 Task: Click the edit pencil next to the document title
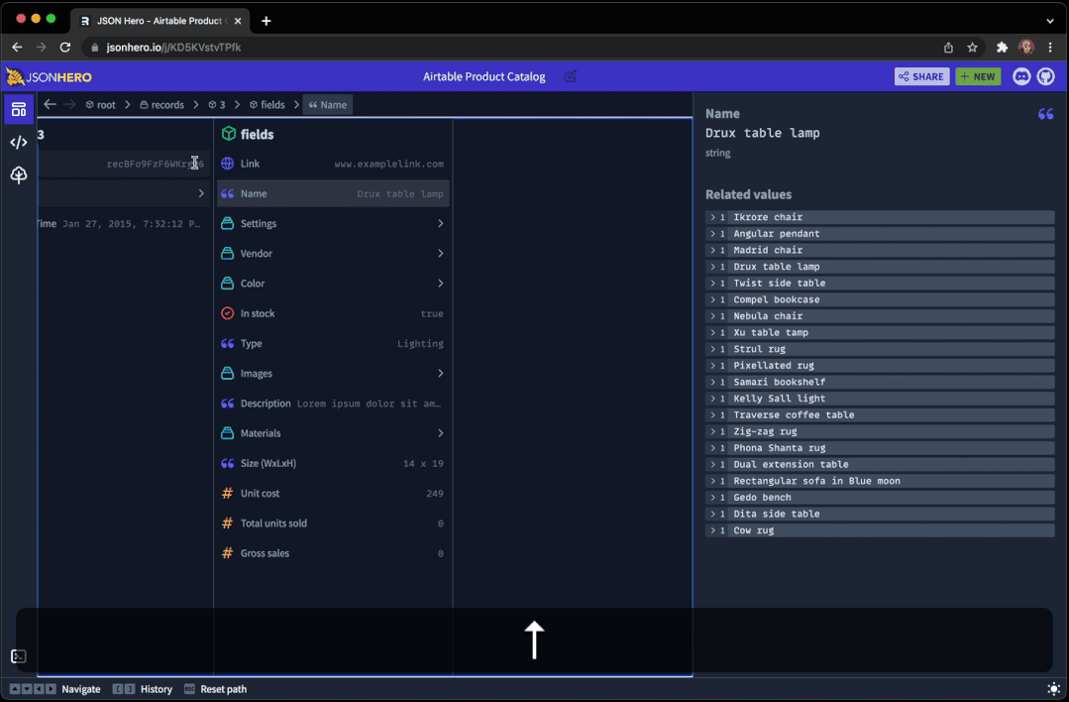pyautogui.click(x=570, y=76)
